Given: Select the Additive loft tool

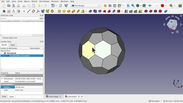Looking at the screenshot, I should [x=69, y=11].
